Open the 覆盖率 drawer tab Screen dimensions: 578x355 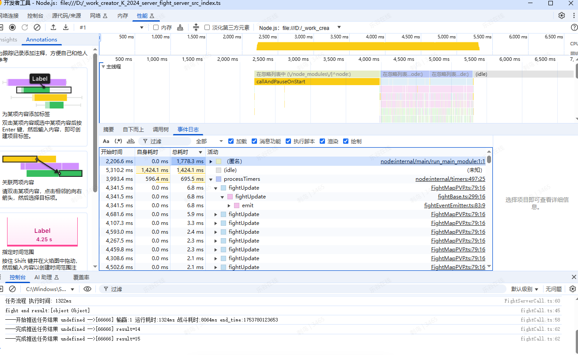(81, 277)
